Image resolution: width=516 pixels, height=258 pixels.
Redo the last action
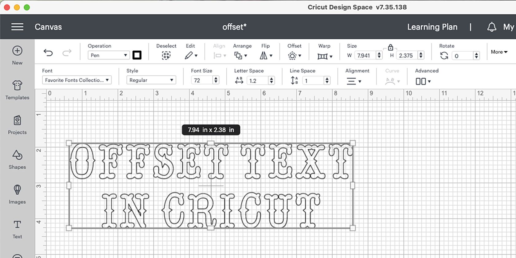pos(67,53)
